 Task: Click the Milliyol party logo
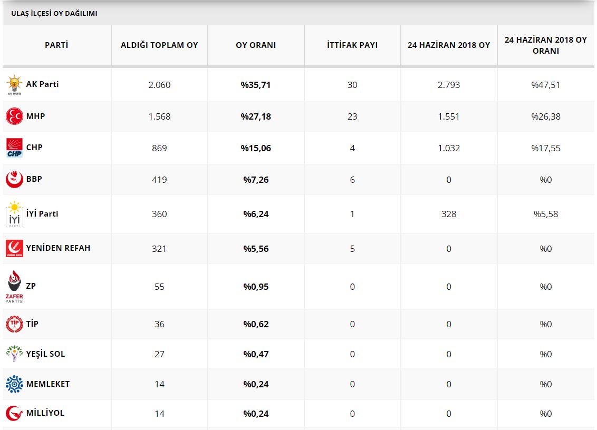pyautogui.click(x=14, y=413)
